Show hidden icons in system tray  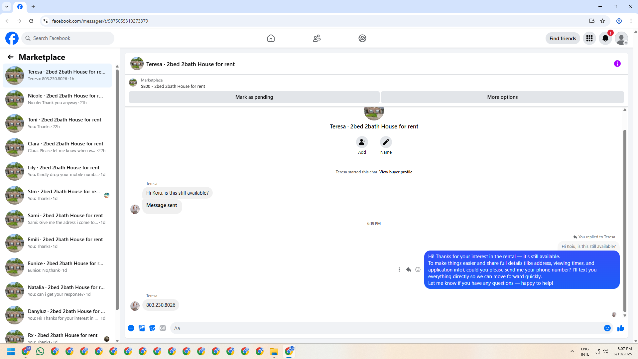572,351
